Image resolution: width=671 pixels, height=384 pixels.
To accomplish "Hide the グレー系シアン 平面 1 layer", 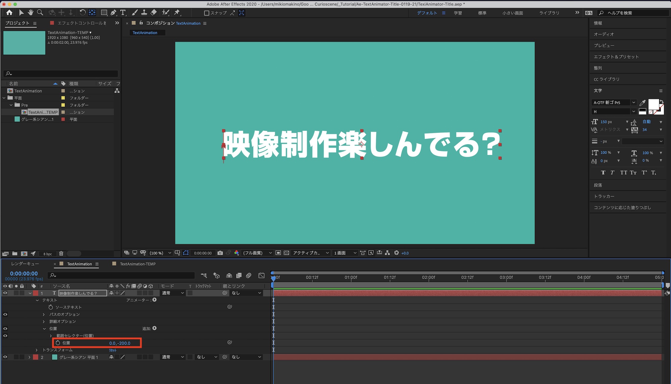I will 5,357.
